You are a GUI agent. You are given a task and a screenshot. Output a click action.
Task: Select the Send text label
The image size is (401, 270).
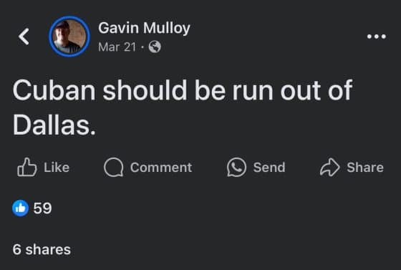coord(269,168)
